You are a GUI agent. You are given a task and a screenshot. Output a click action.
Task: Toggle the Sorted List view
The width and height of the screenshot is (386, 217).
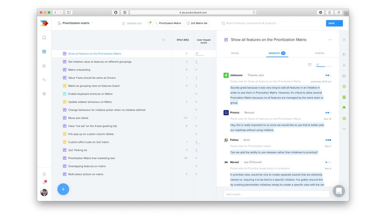[x=132, y=23]
